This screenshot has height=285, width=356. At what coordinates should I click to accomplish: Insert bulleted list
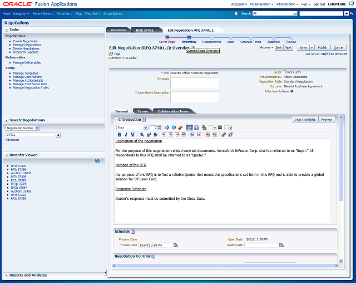pyautogui.click(x=192, y=135)
